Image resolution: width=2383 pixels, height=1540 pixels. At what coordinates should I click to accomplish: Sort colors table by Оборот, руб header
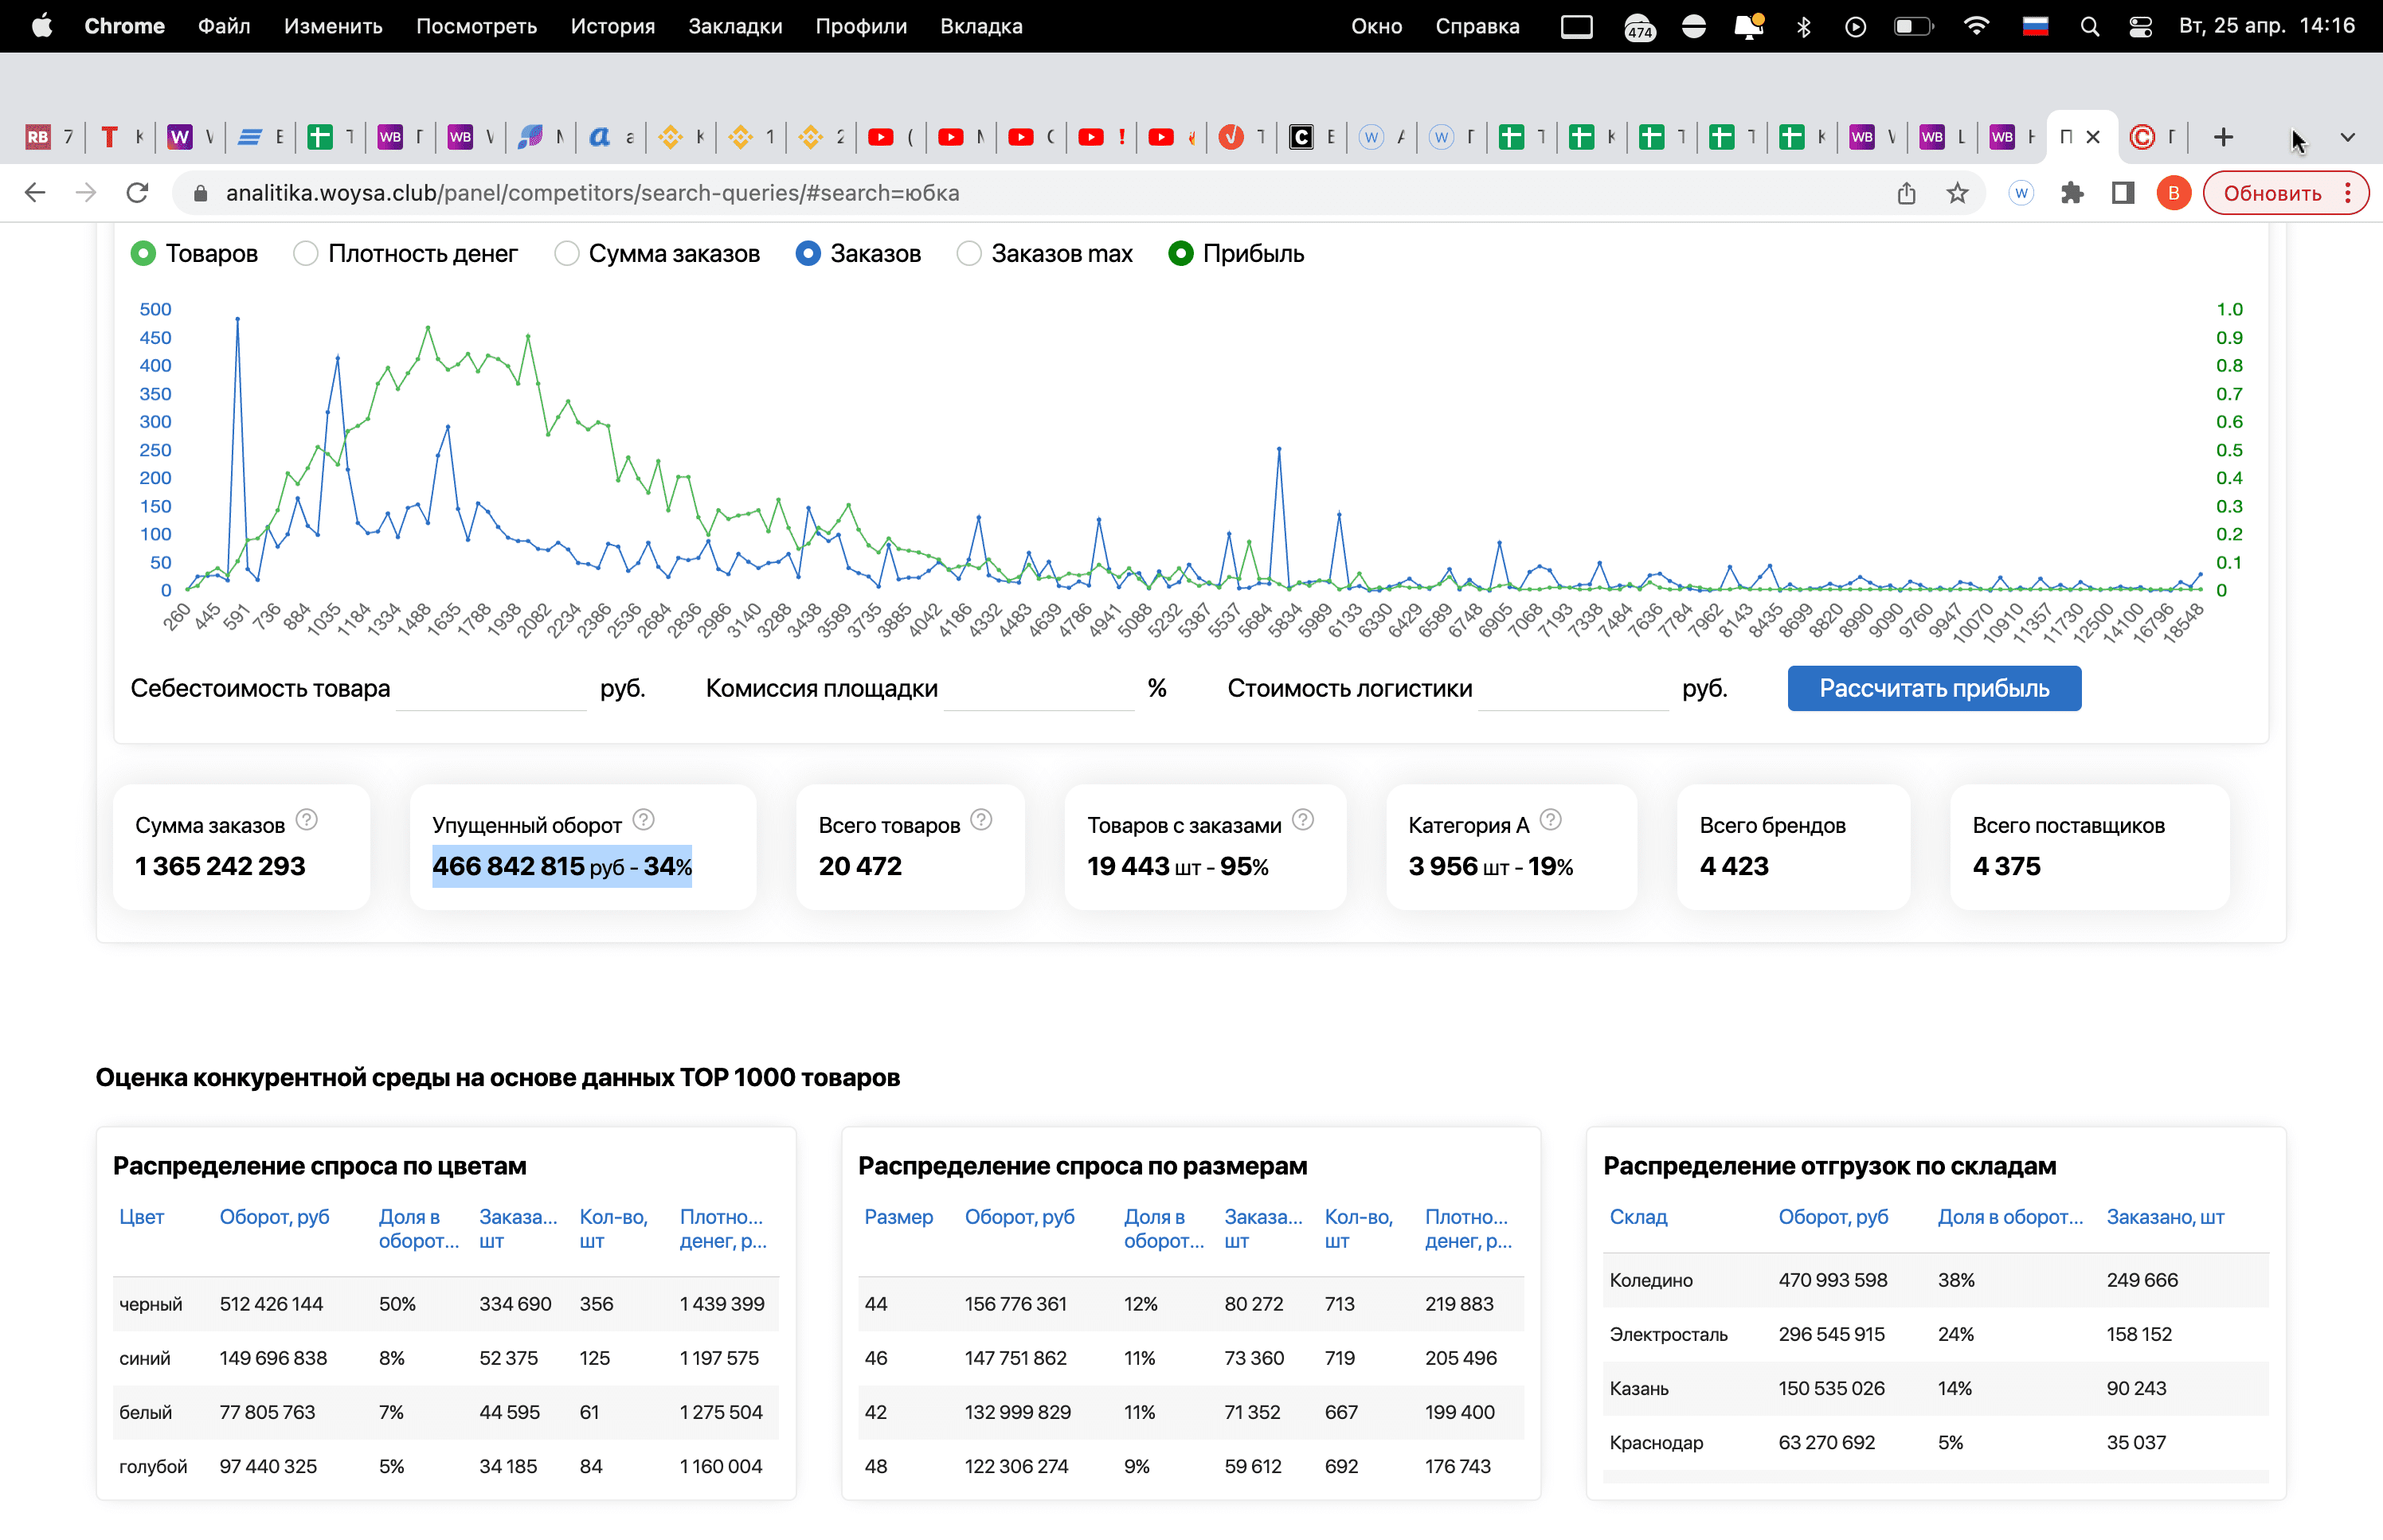(274, 1217)
